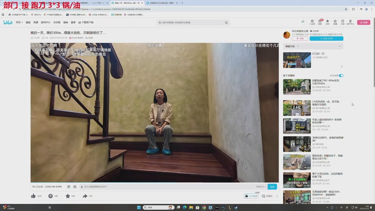Click the user avatar in header

click(303, 22)
